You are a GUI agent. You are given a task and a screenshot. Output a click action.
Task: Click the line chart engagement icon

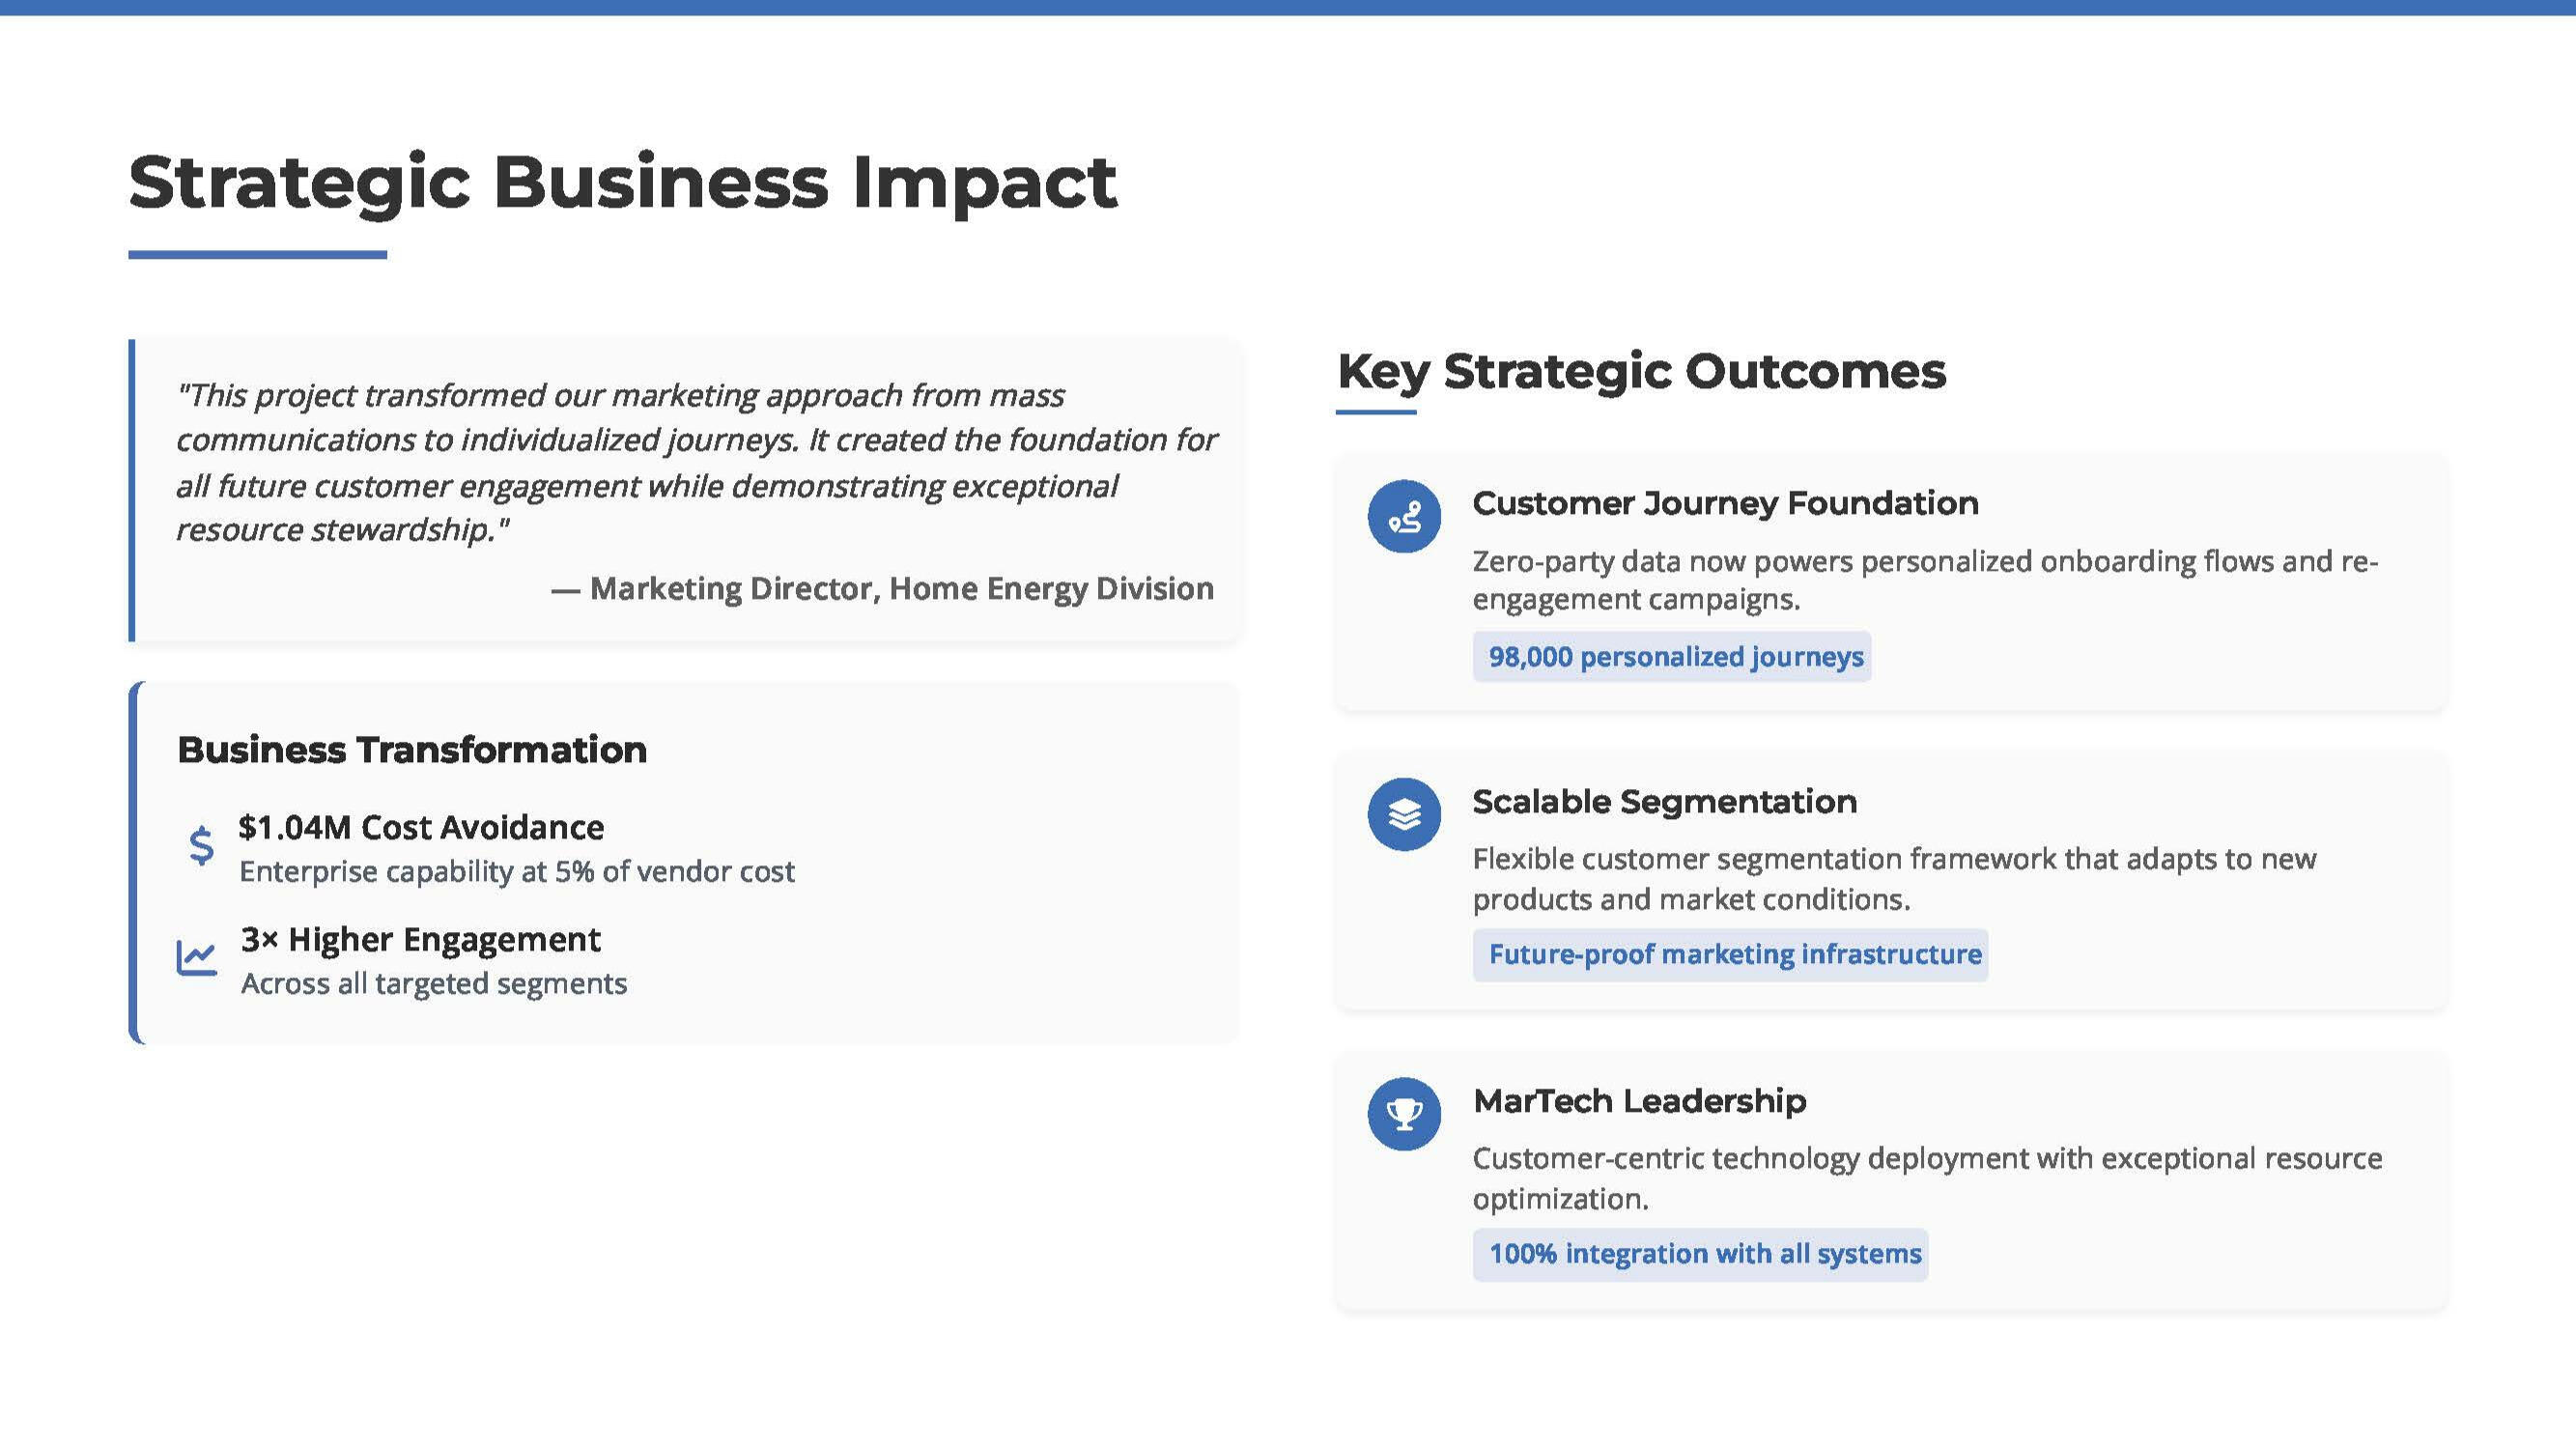pos(197,957)
